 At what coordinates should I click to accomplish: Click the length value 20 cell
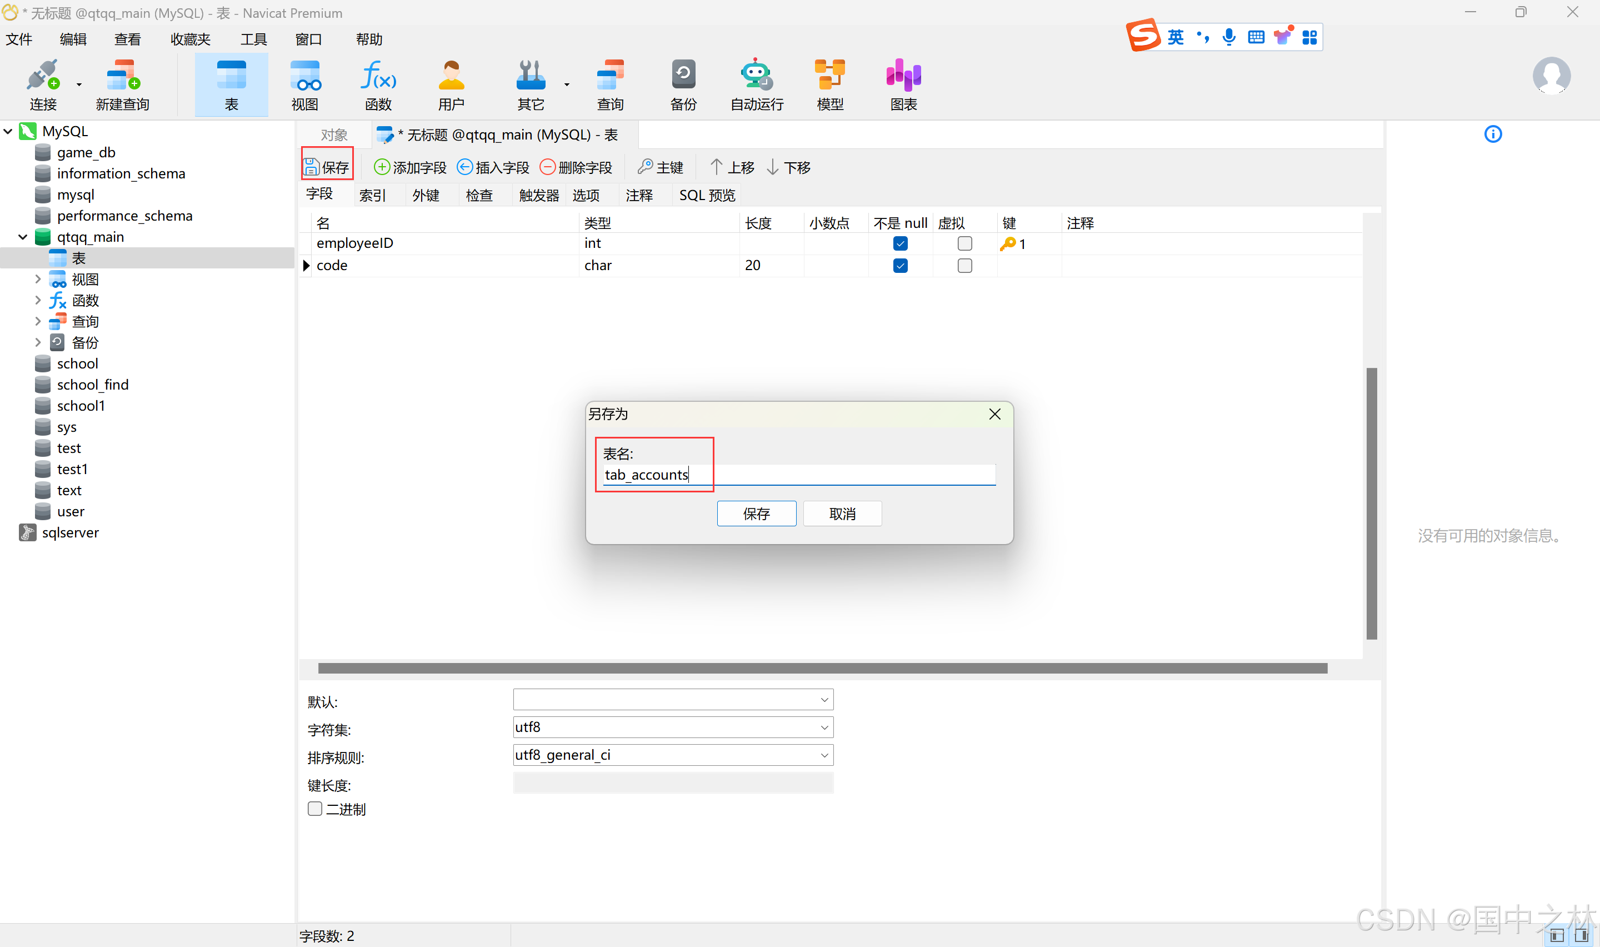pos(772,266)
